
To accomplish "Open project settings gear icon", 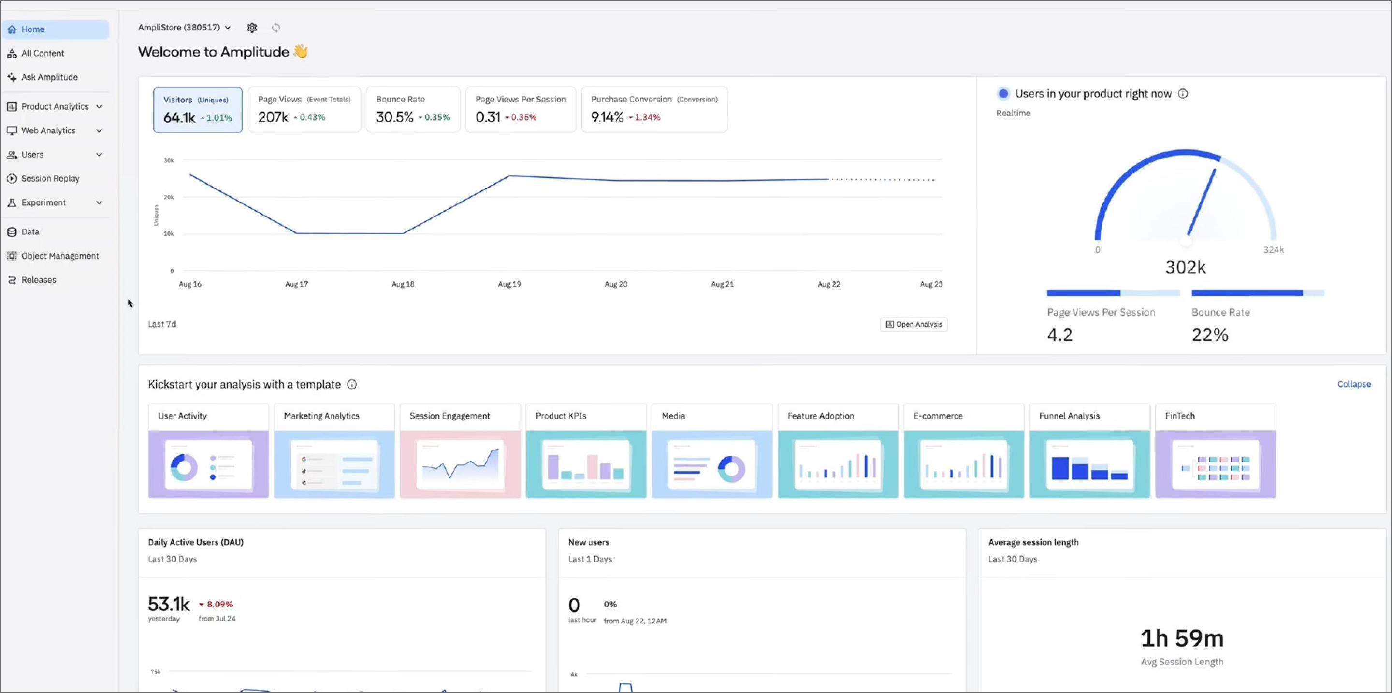I will [252, 28].
